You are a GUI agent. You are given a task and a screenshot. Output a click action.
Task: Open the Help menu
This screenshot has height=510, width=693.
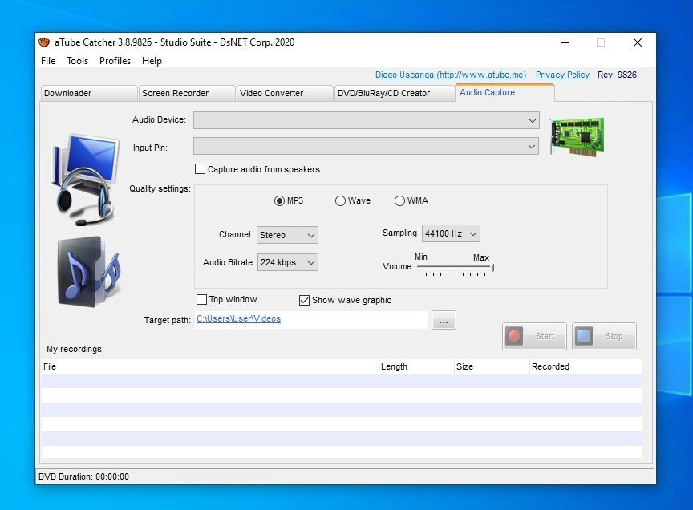pos(152,61)
